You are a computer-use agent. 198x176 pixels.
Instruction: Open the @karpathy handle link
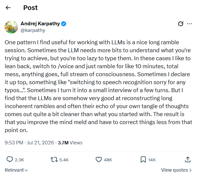tap(33, 30)
